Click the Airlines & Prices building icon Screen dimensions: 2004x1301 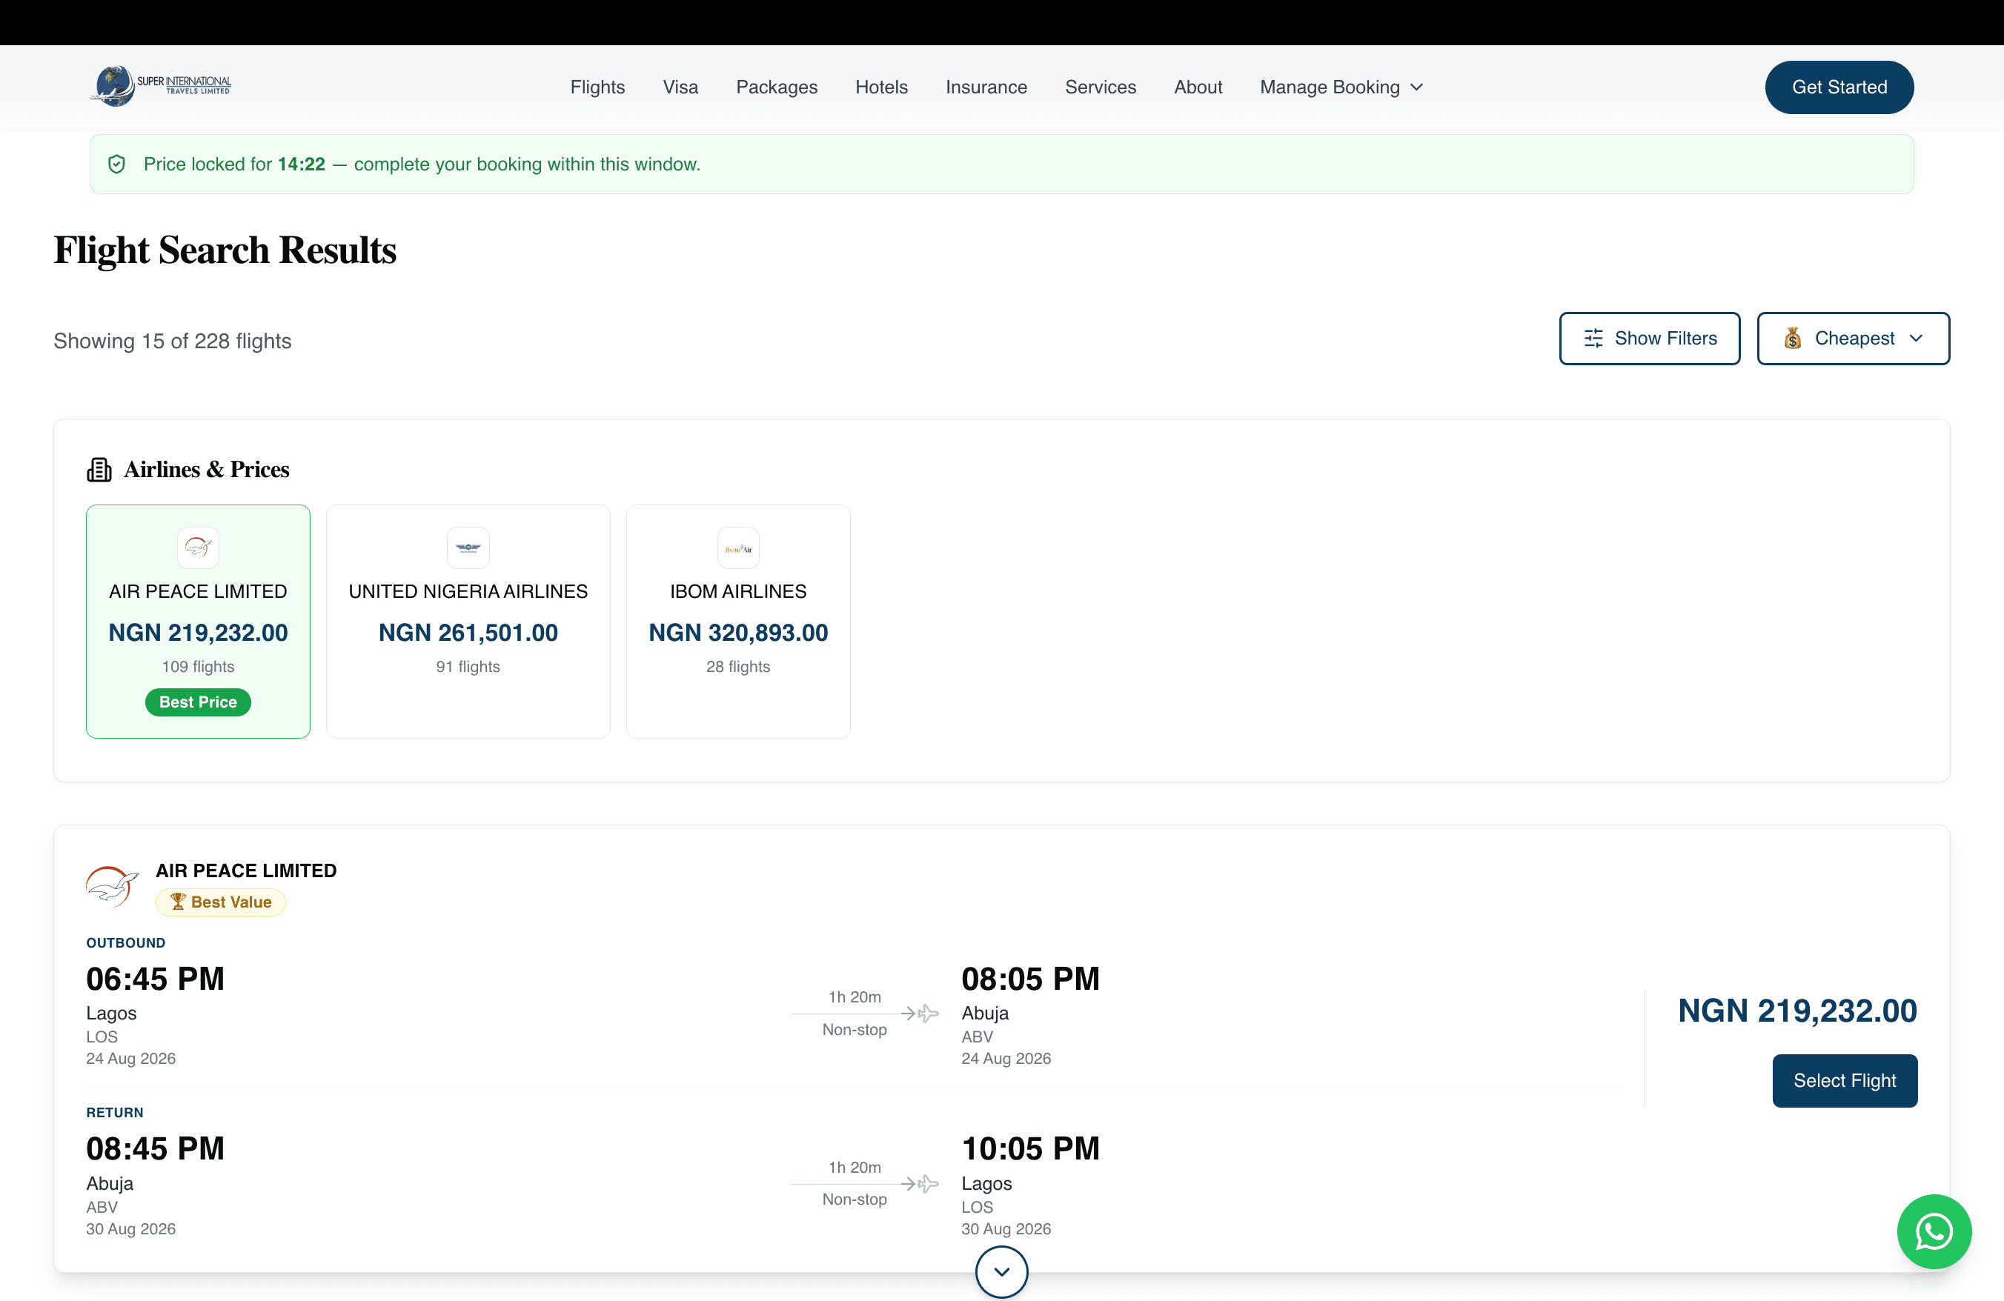tap(99, 470)
